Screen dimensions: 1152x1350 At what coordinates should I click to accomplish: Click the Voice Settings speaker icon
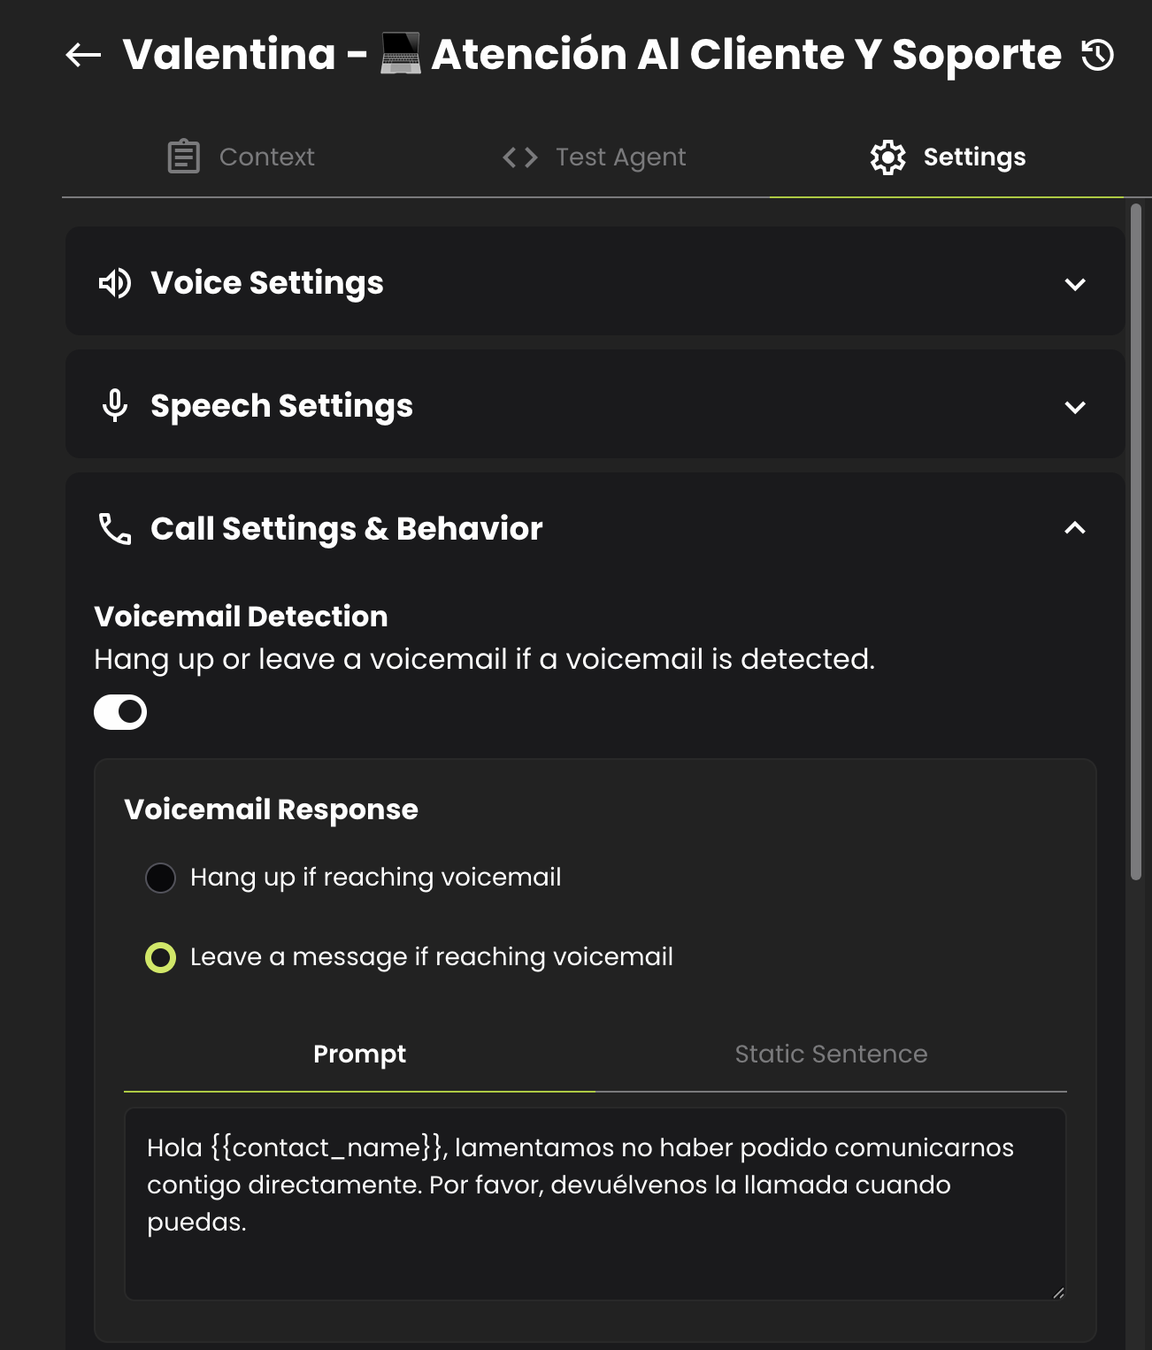point(115,283)
